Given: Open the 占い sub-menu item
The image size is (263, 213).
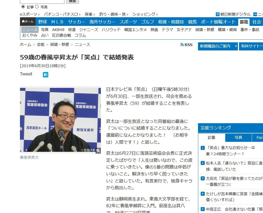Looking at the screenshot, I should click(x=45, y=35).
